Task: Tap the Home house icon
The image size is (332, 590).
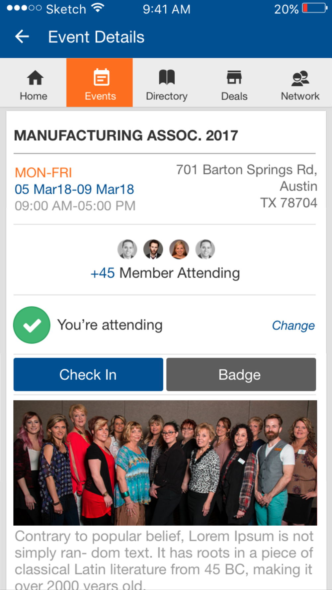Action: point(35,78)
